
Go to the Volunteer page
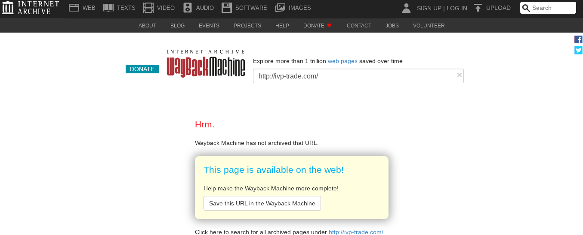(429, 26)
